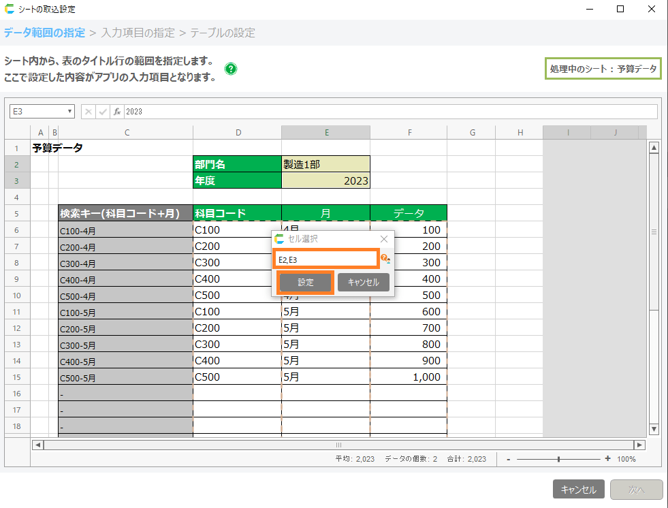This screenshot has height=508, width=668.
Task: Select the 製造1部 cell in the sheet
Action: click(x=325, y=163)
